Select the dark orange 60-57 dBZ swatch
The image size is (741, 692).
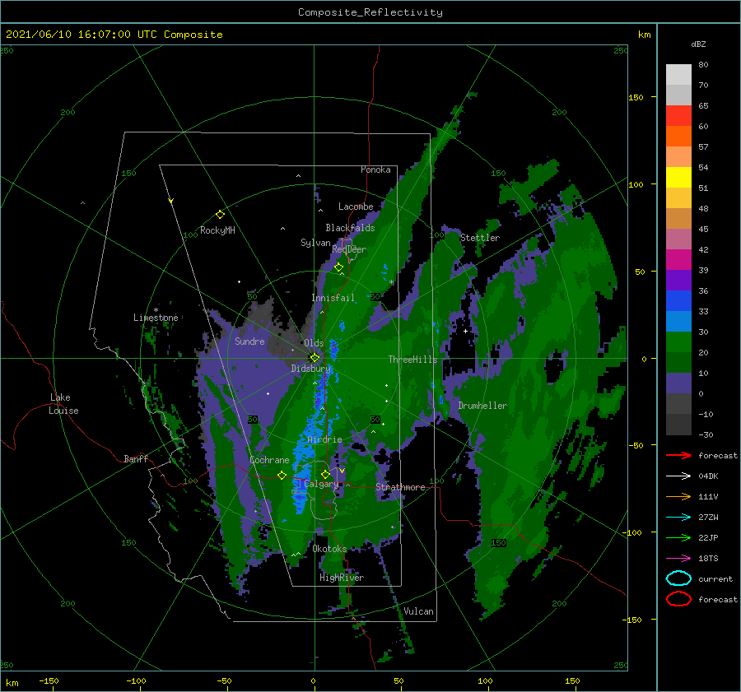tap(678, 137)
